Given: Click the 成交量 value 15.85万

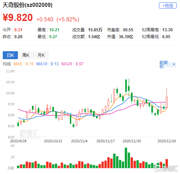Looking at the screenshot, I should [95, 30].
